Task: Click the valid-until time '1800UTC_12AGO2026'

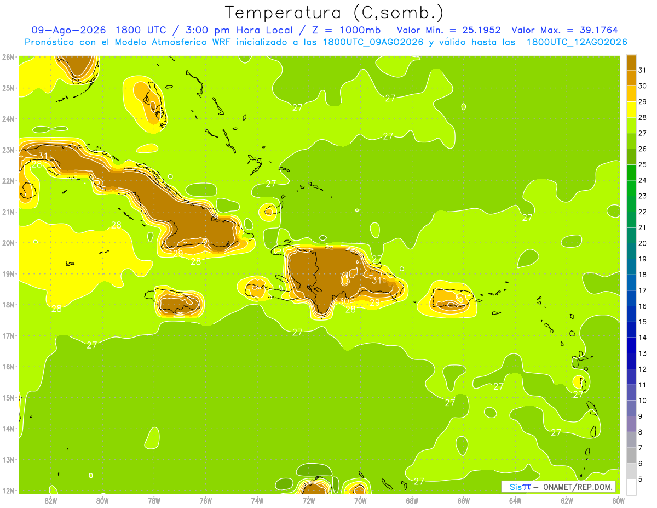Action: point(577,42)
